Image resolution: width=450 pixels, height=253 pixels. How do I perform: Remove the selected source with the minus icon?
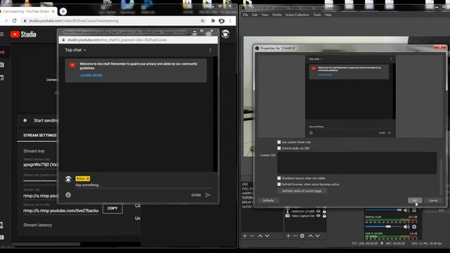pyautogui.click(x=295, y=236)
